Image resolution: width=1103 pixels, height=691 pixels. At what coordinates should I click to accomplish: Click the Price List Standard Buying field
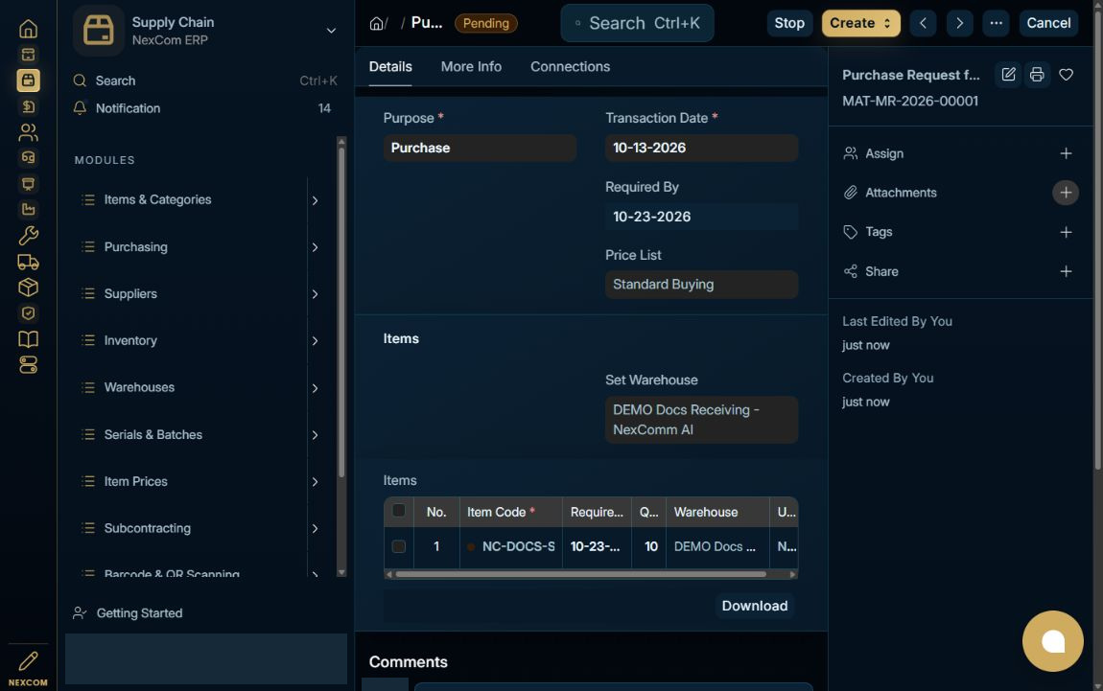[x=701, y=285]
